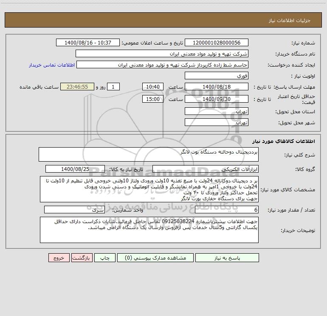The height and width of the screenshot is (316, 327).
Task: Click the 'خروج' exit button
Action: [x=59, y=258]
